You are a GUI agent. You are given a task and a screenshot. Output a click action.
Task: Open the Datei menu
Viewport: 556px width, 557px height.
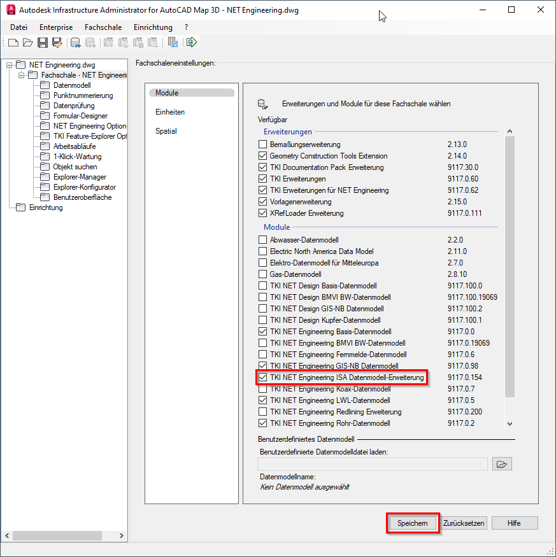coord(19,27)
